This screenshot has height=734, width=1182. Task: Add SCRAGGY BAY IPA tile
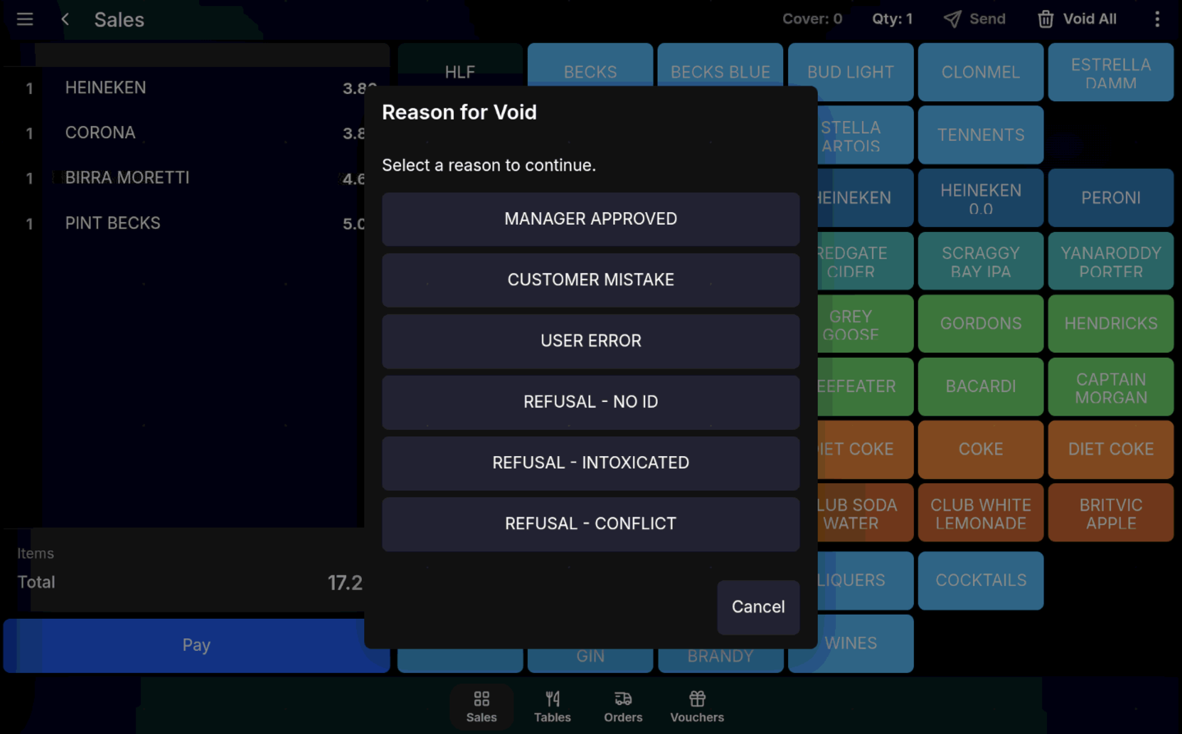[x=980, y=261]
